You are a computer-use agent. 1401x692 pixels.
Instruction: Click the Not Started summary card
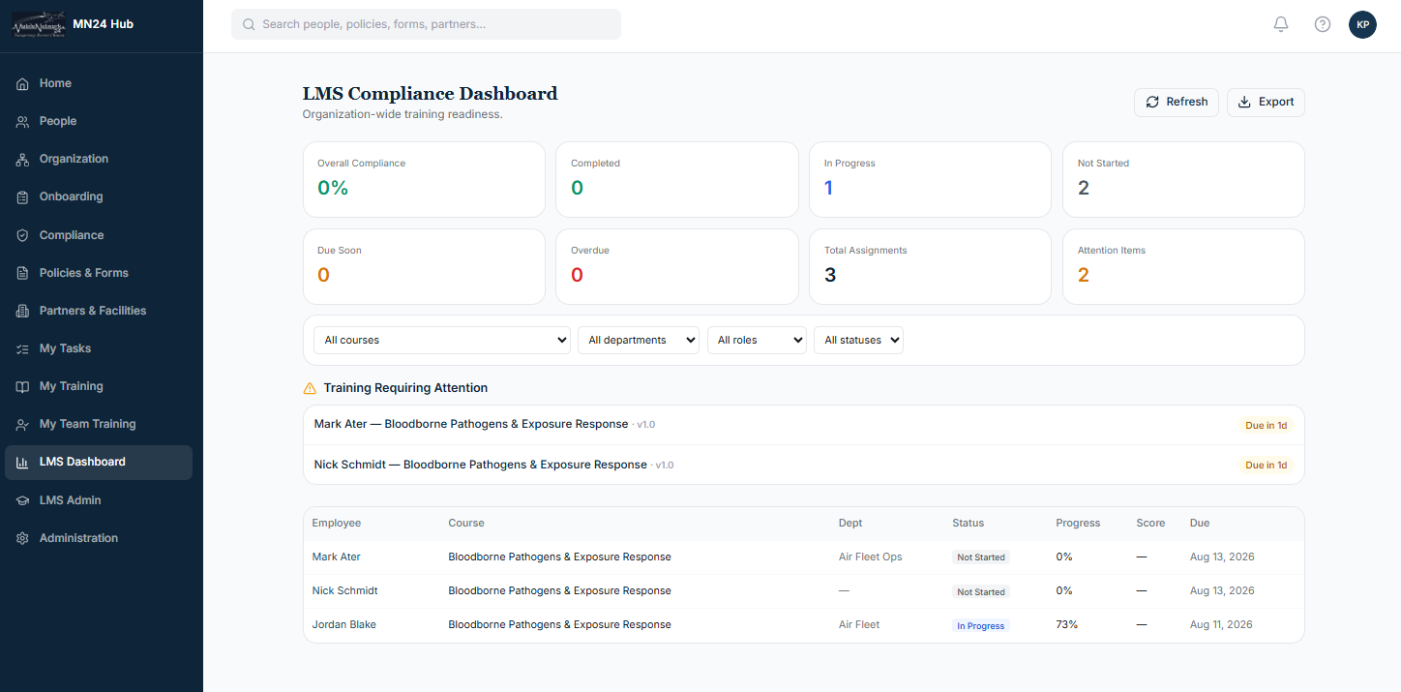pos(1183,179)
